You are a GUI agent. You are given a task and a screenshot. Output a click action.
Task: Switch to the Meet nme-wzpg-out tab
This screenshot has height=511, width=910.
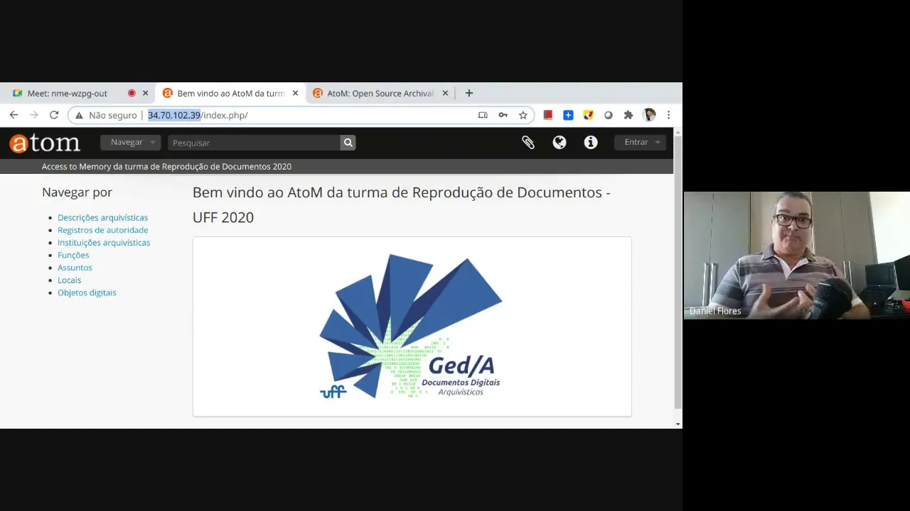pyautogui.click(x=80, y=93)
